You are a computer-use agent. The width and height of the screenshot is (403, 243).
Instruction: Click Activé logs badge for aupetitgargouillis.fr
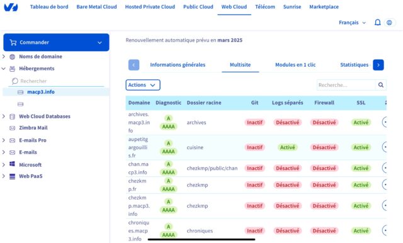pyautogui.click(x=288, y=147)
